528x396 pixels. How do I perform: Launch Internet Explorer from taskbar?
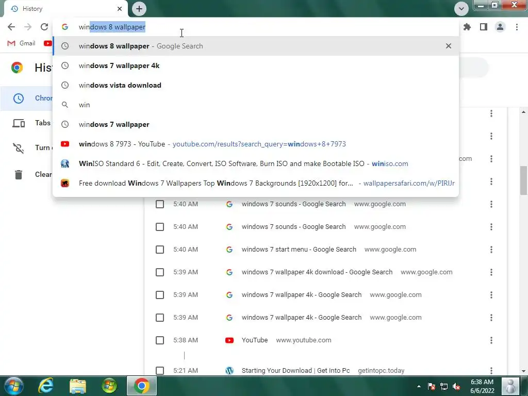(x=46, y=386)
